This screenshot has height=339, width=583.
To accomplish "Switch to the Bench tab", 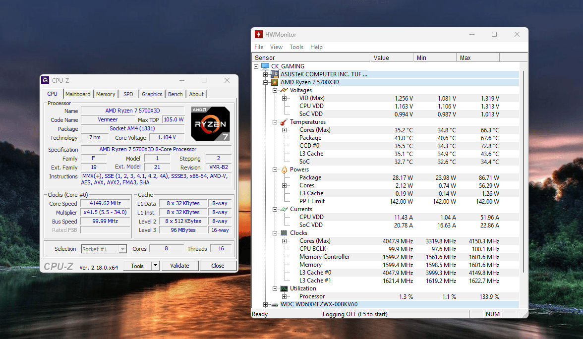I will (x=175, y=94).
